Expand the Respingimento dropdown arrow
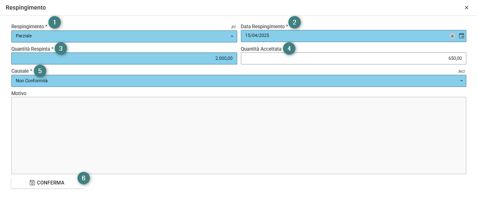This screenshot has height=199, width=477. (232, 37)
